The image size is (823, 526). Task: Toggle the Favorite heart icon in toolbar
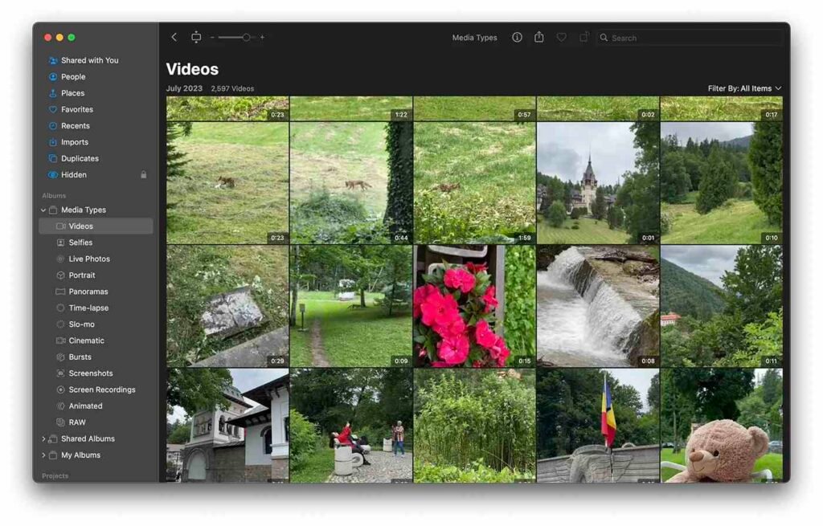562,37
